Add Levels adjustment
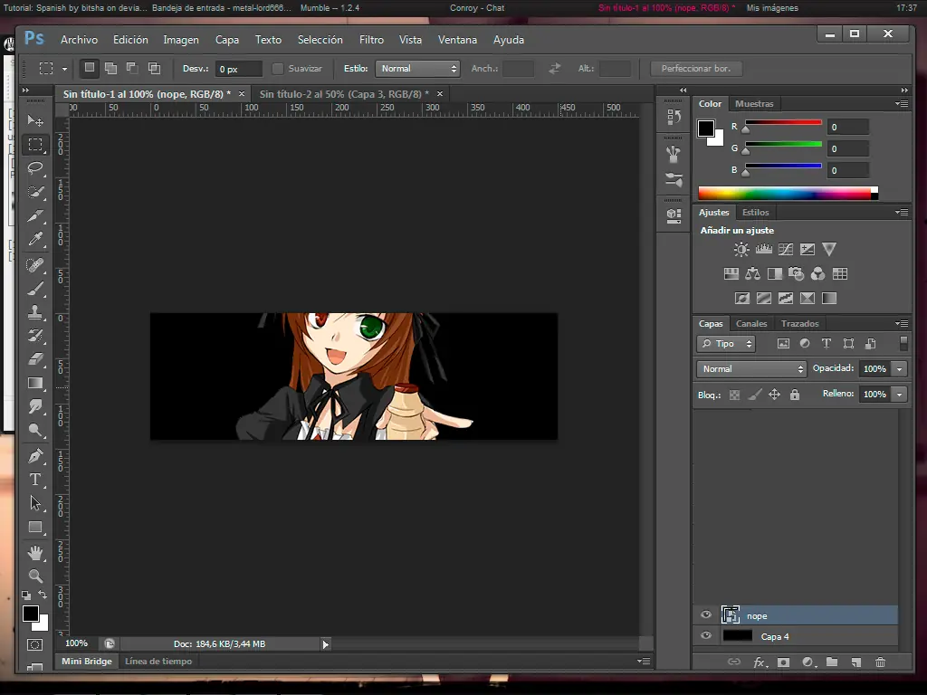 coord(763,250)
